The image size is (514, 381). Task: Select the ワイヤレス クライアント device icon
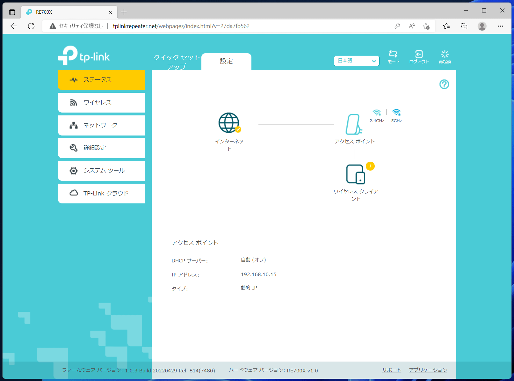pyautogui.click(x=356, y=174)
